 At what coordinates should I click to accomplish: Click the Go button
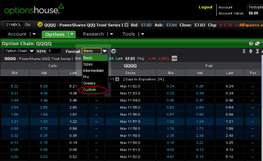click(x=27, y=25)
